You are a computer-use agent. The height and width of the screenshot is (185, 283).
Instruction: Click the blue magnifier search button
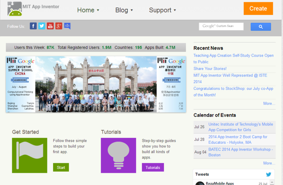tap(260, 27)
